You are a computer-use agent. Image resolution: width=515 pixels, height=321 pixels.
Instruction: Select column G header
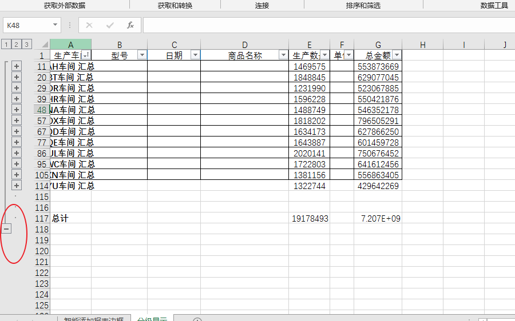[378, 44]
